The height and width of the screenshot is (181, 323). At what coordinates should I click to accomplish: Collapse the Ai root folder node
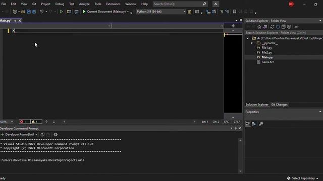pos(248,38)
